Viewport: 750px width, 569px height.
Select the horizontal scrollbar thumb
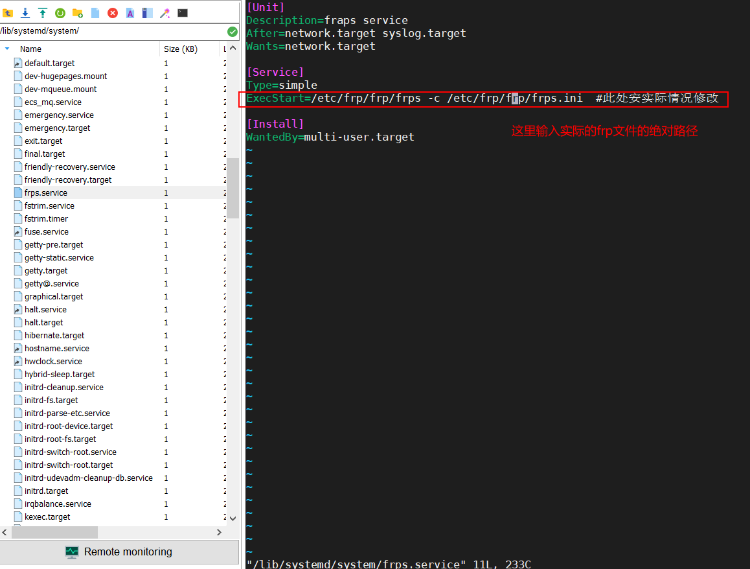(54, 532)
